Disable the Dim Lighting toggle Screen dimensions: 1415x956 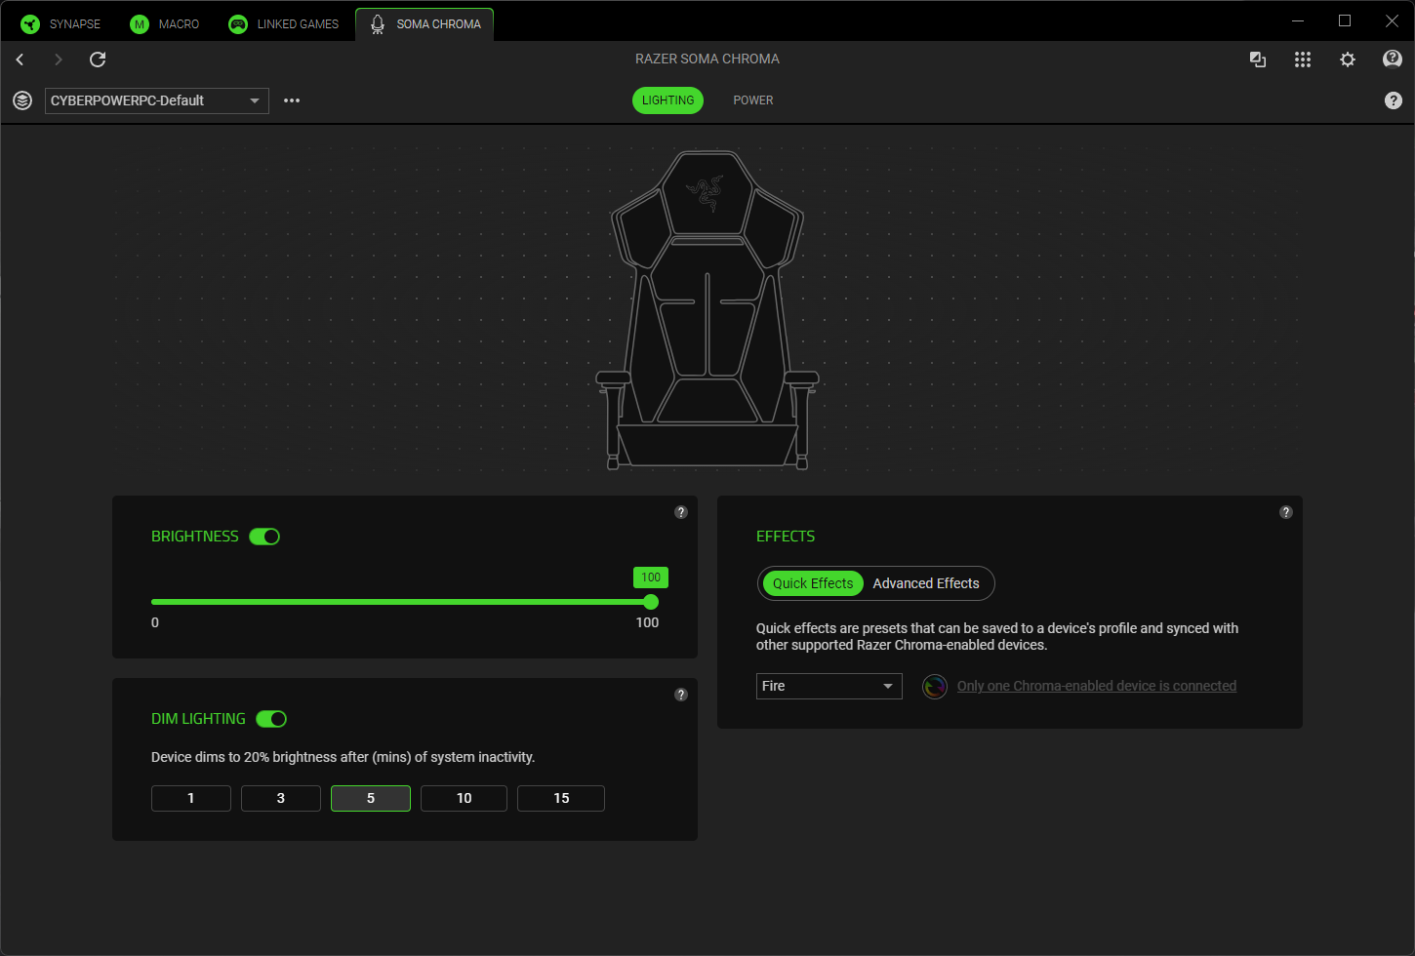271,719
